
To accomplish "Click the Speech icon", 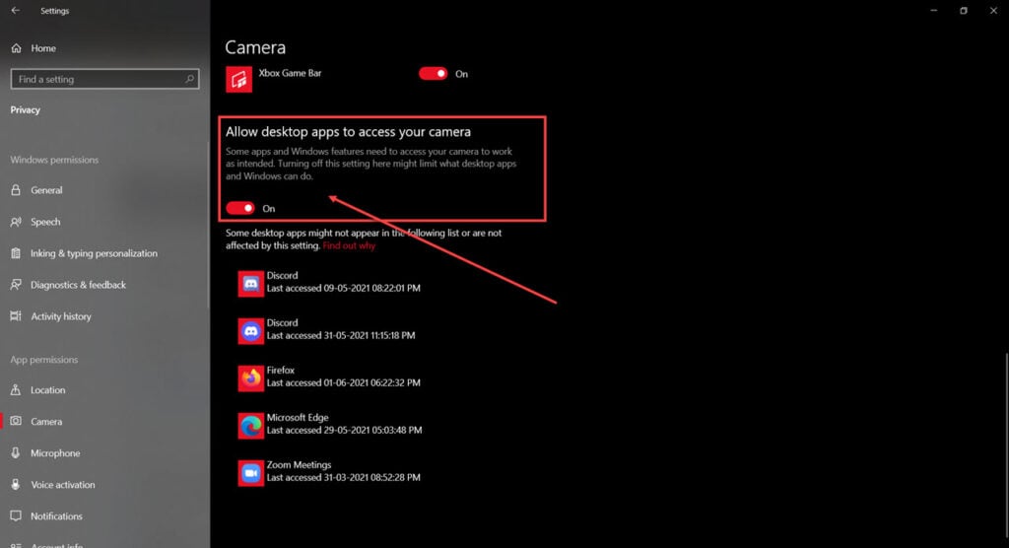I will pos(16,222).
